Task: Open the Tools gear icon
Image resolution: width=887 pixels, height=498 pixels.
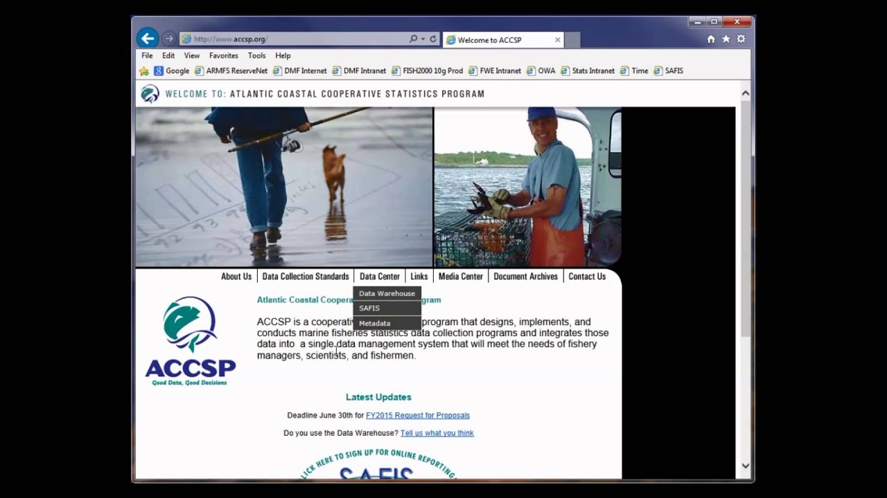Action: point(741,39)
